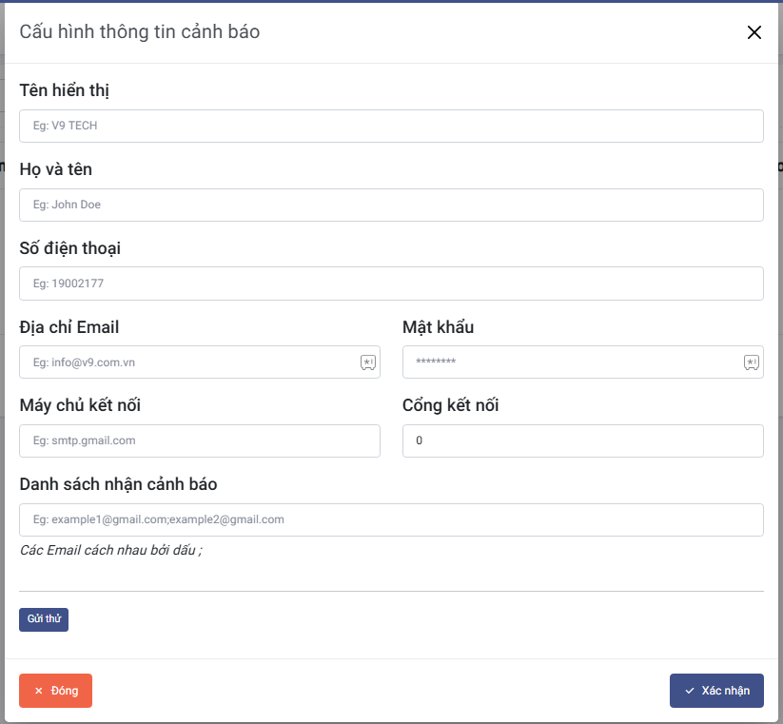783x724 pixels.
Task: Focus the Mật khẩu password input
Action: [571, 362]
